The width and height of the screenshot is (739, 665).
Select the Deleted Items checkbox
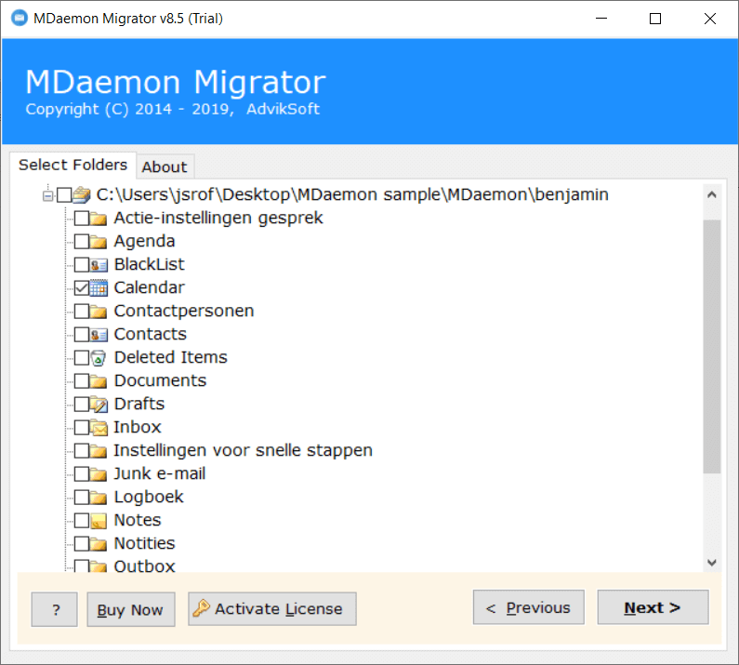(82, 357)
